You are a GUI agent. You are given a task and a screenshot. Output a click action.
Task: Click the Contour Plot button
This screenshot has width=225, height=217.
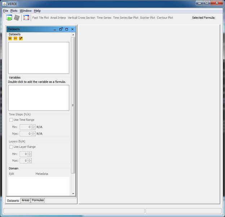click(x=165, y=18)
